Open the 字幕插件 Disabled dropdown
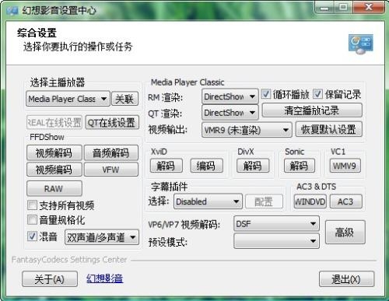 208,201
